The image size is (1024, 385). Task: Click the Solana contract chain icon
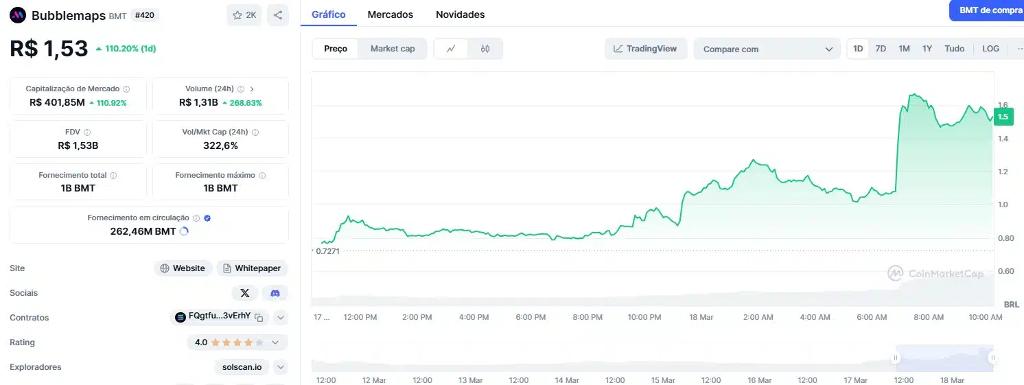[x=181, y=317]
